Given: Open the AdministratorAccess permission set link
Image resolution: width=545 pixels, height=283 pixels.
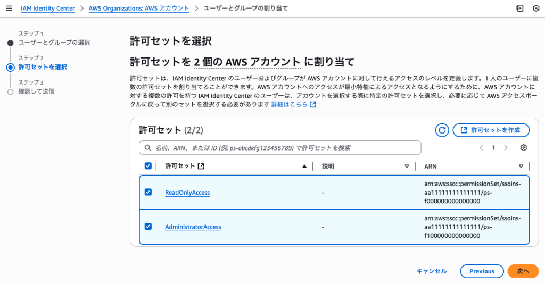Looking at the screenshot, I should tap(193, 227).
